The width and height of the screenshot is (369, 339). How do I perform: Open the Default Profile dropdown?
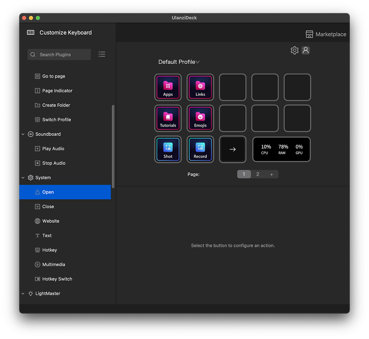coord(179,62)
